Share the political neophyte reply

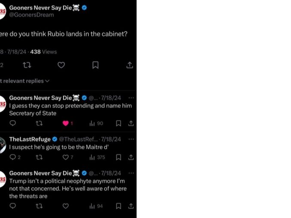[131, 206]
